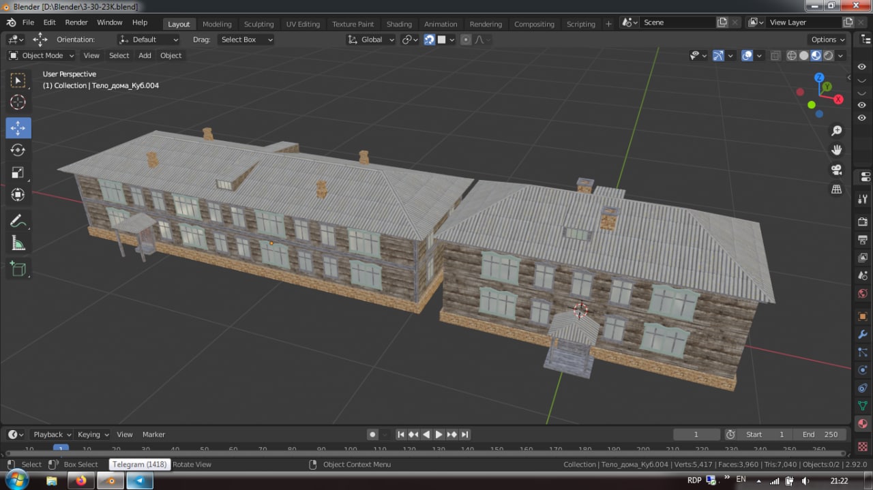Open the Object Mode dropdown
873x490 pixels.
41,56
